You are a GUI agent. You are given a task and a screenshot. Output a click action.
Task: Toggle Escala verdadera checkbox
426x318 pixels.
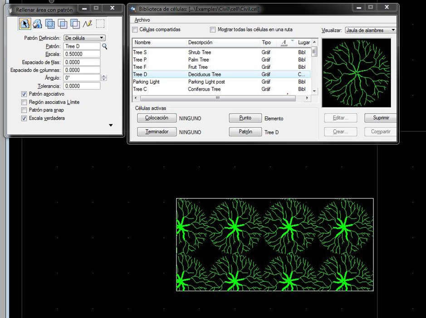point(24,118)
